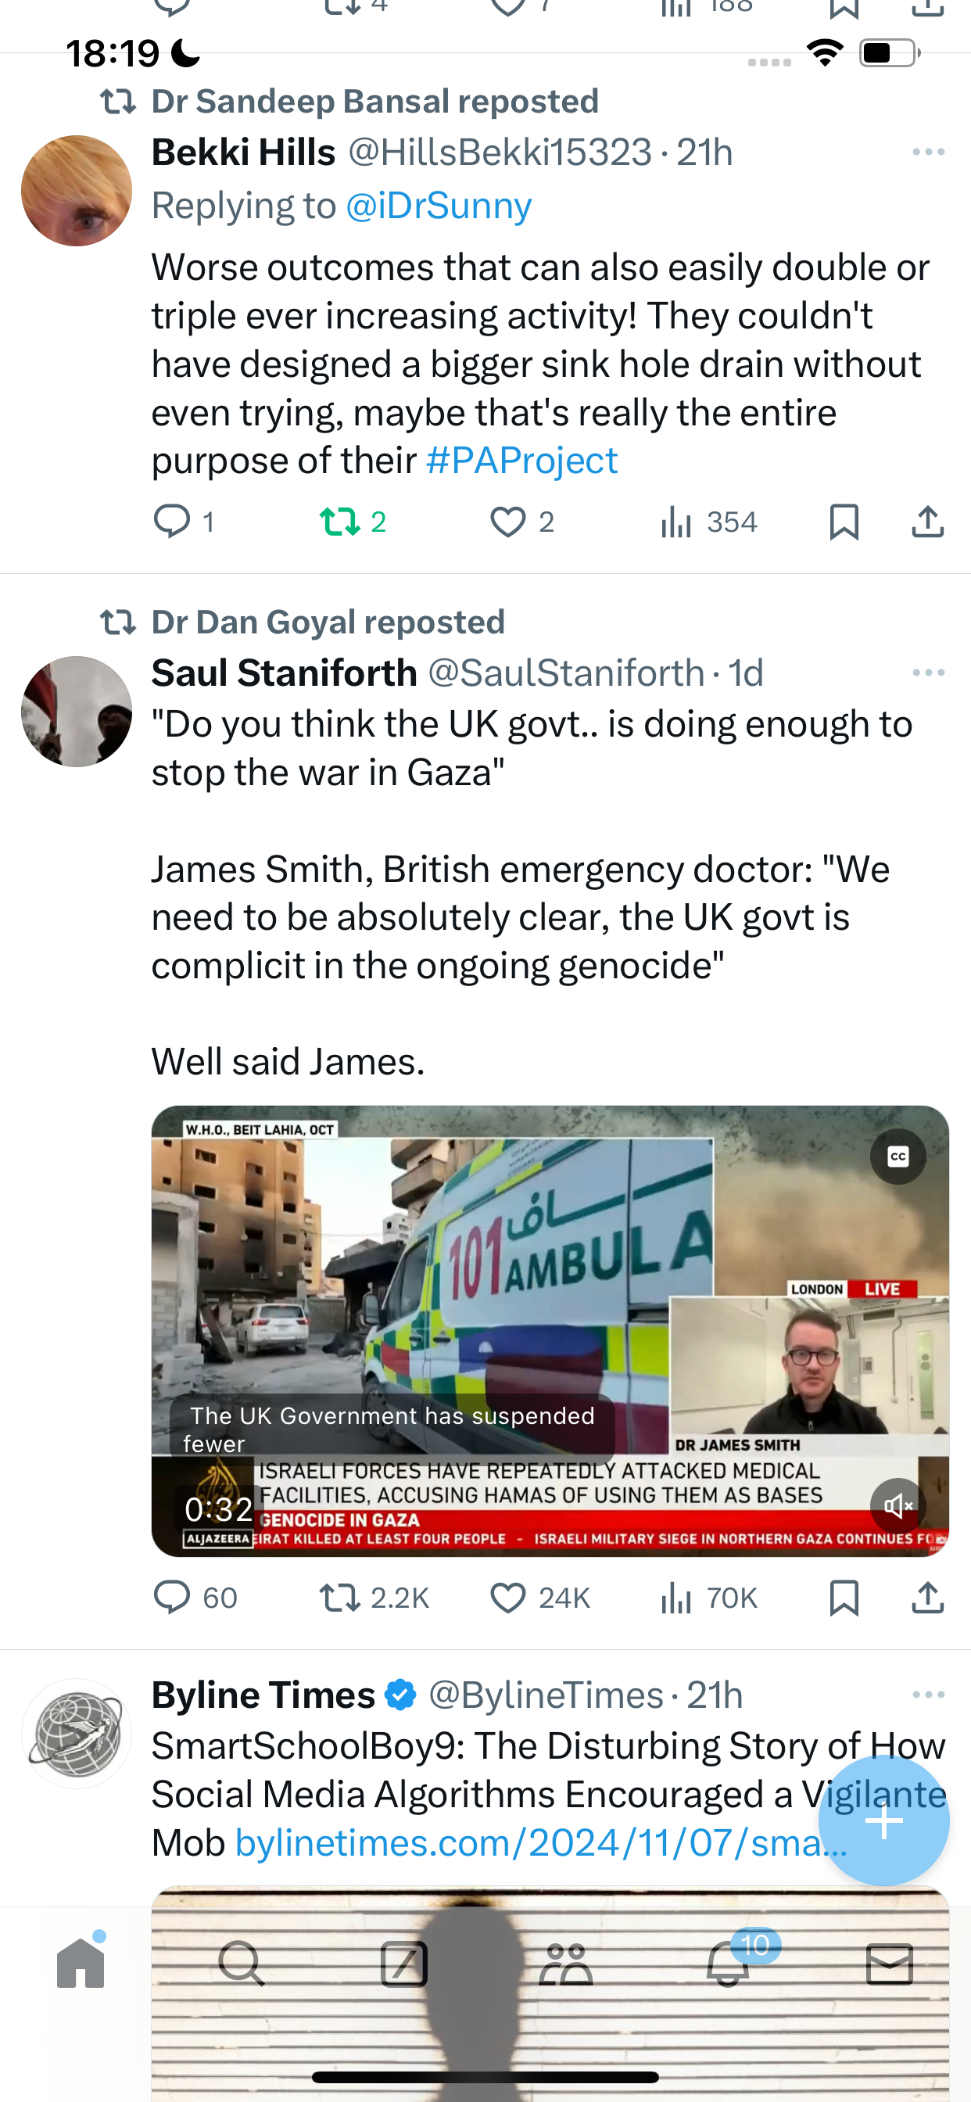
Task: Tap the compose new post button
Action: [x=883, y=1820]
